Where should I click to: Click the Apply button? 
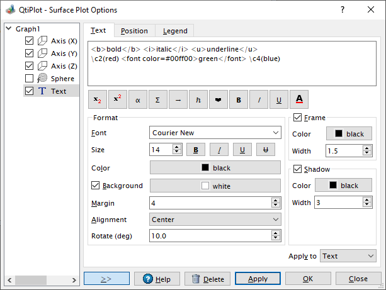point(258,279)
